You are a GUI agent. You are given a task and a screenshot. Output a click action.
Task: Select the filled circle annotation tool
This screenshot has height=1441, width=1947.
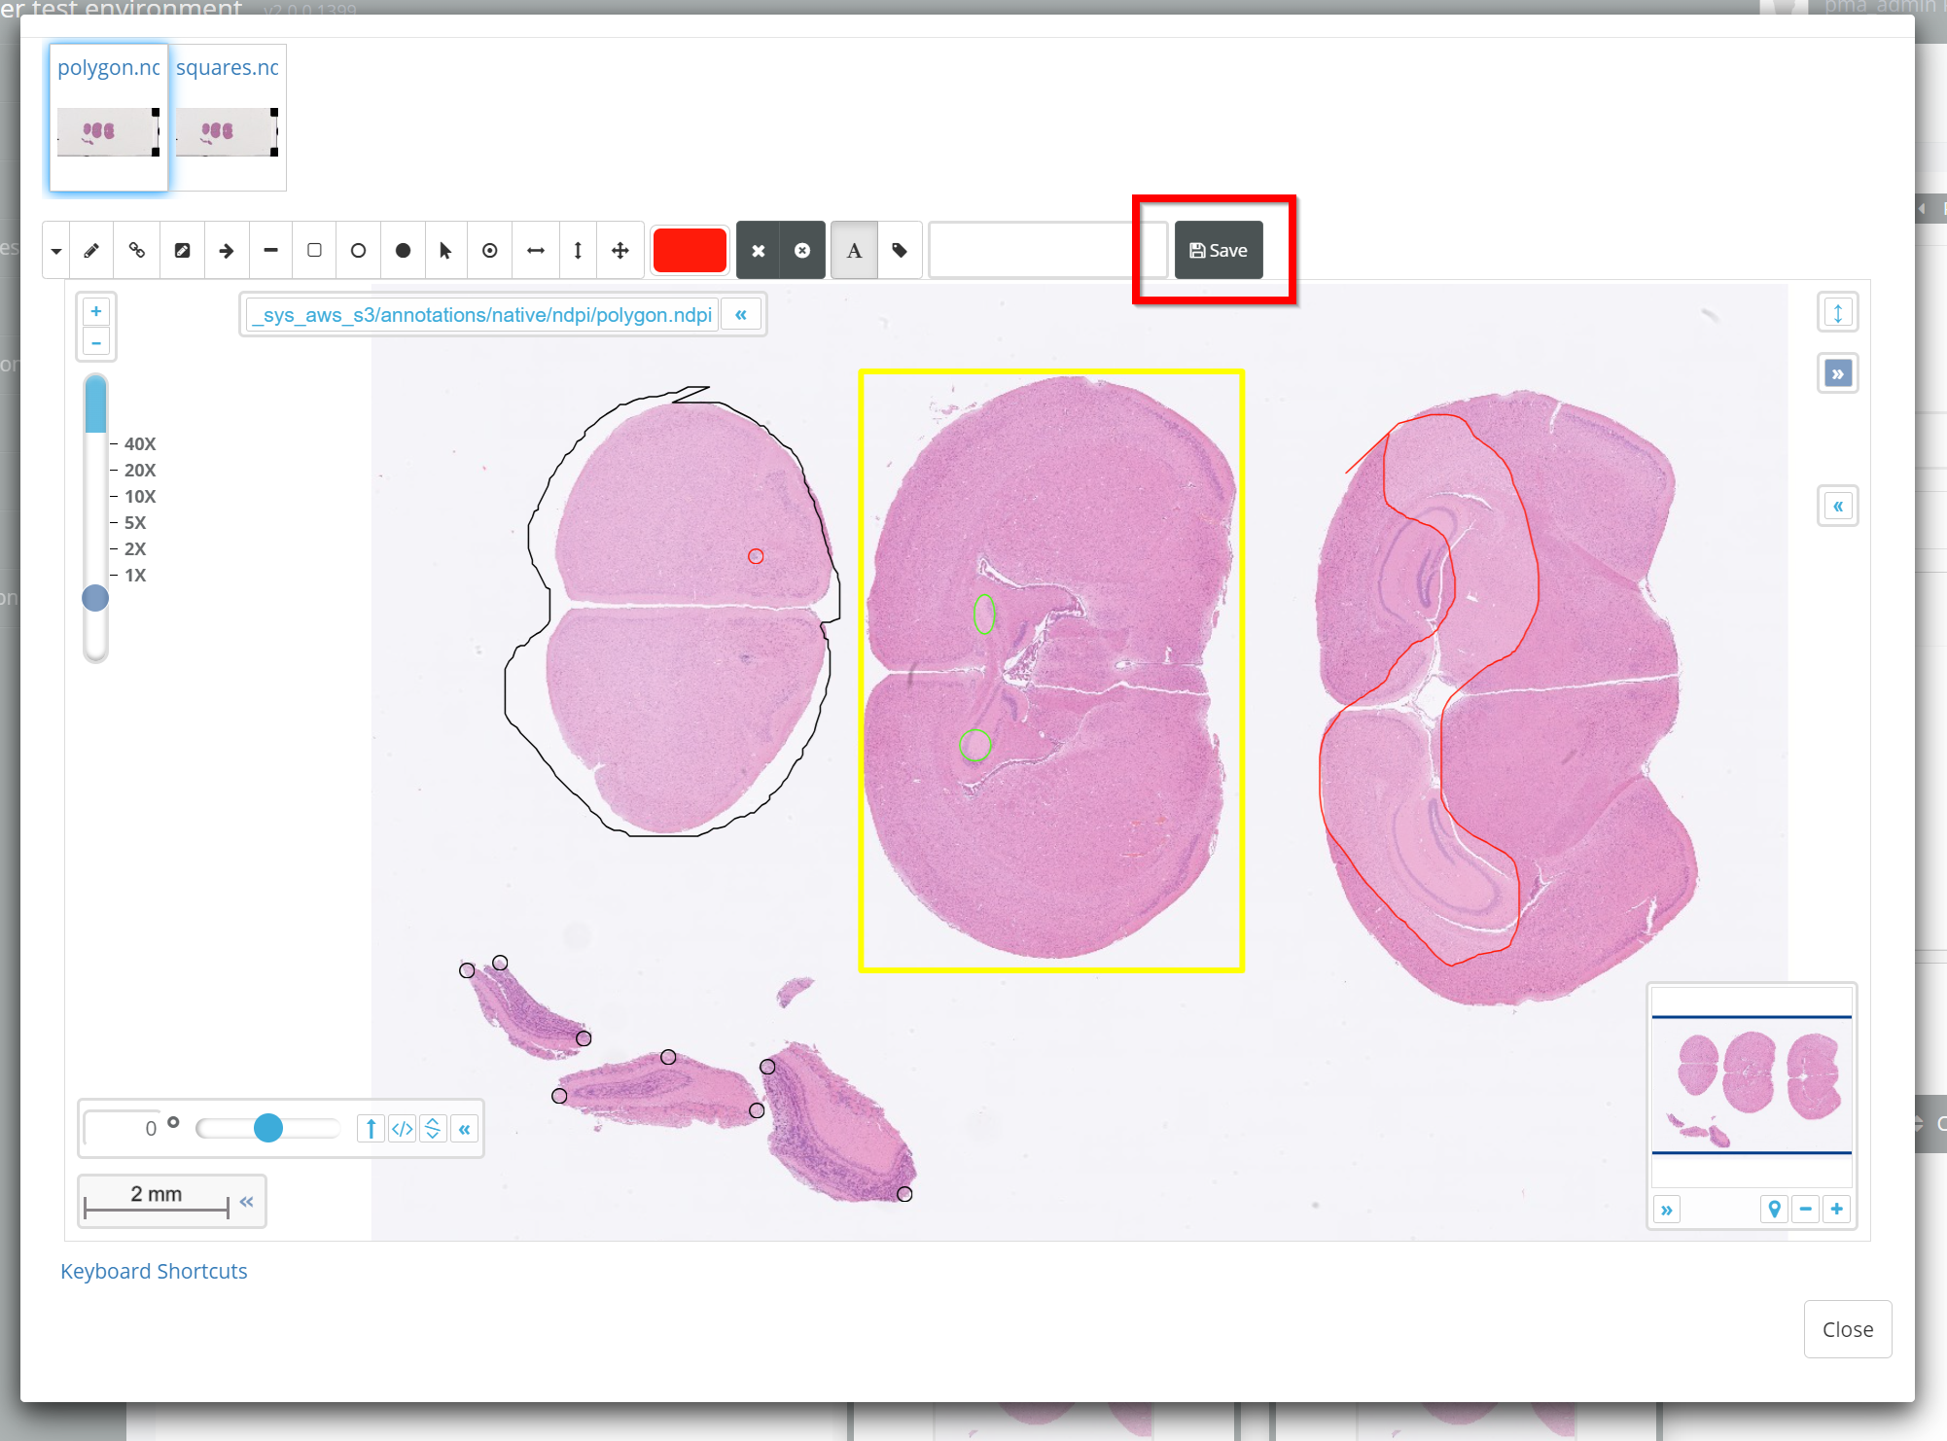[x=403, y=251]
